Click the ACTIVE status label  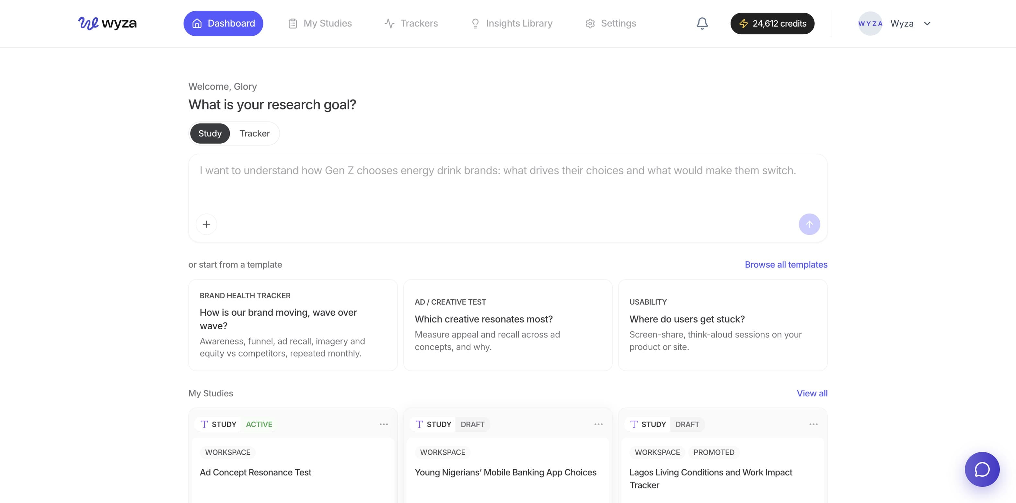click(259, 424)
